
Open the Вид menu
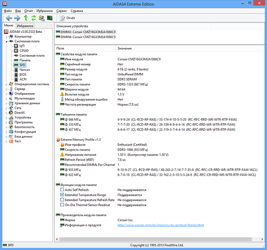(18, 11)
